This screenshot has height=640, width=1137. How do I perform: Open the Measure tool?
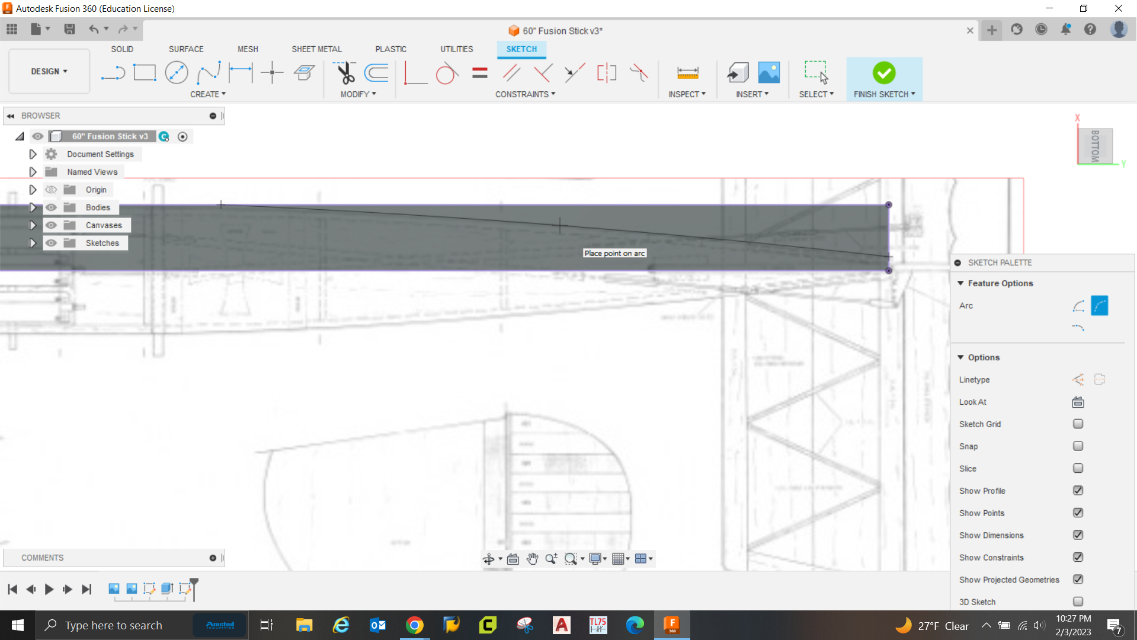tap(687, 73)
